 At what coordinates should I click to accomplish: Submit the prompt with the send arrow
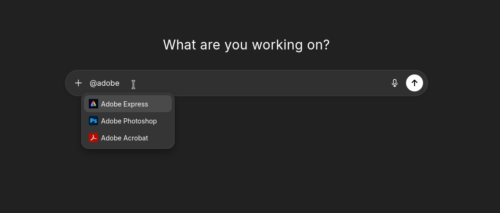pos(415,83)
